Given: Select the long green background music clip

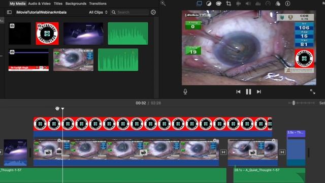Looking at the screenshot, I should (x=113, y=175).
